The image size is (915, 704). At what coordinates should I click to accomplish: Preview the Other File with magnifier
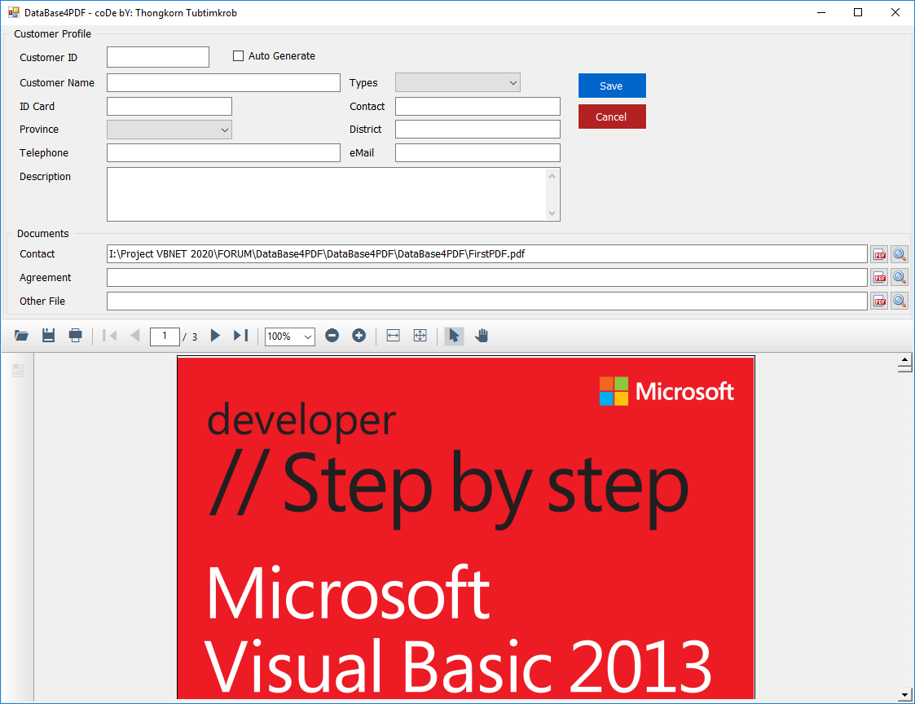(900, 301)
